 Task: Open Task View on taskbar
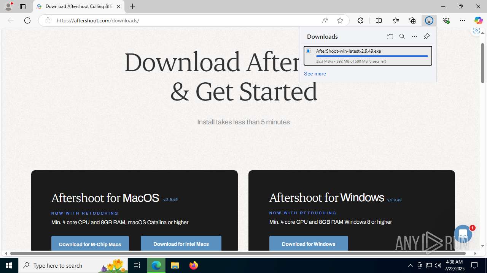click(137, 265)
